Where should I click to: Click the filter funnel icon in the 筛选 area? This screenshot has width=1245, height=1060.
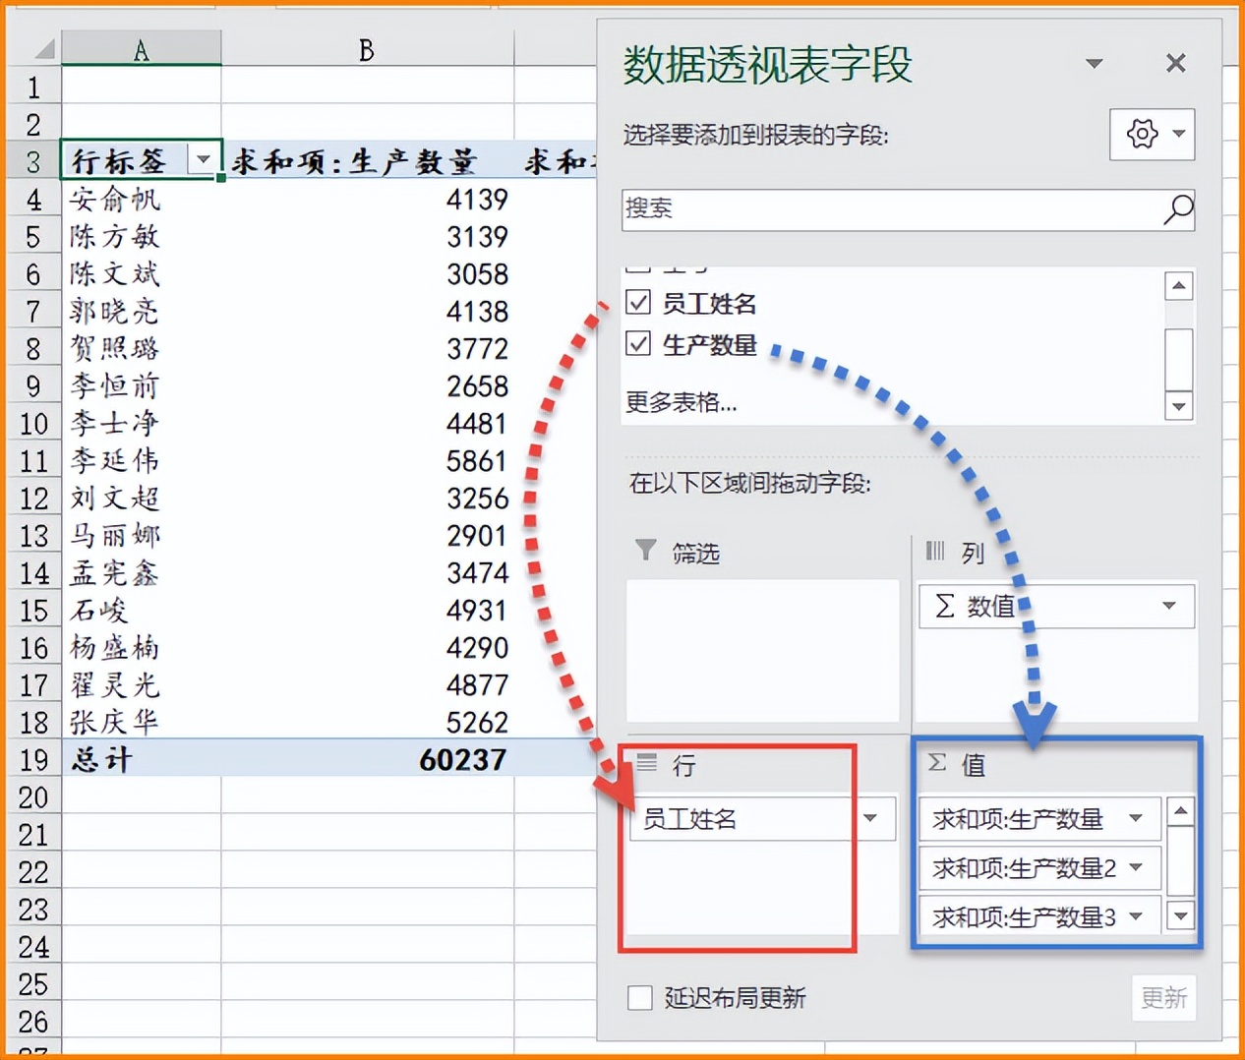click(x=646, y=552)
